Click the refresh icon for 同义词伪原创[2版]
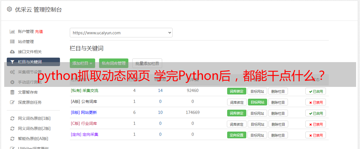 pyautogui.click(x=12, y=128)
